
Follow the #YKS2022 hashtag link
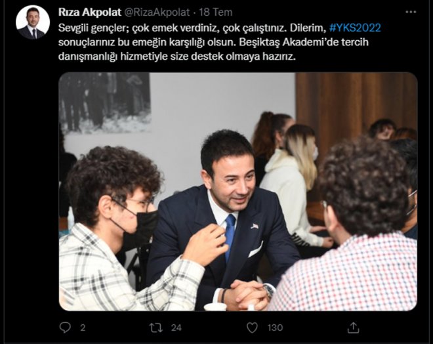[x=355, y=28]
